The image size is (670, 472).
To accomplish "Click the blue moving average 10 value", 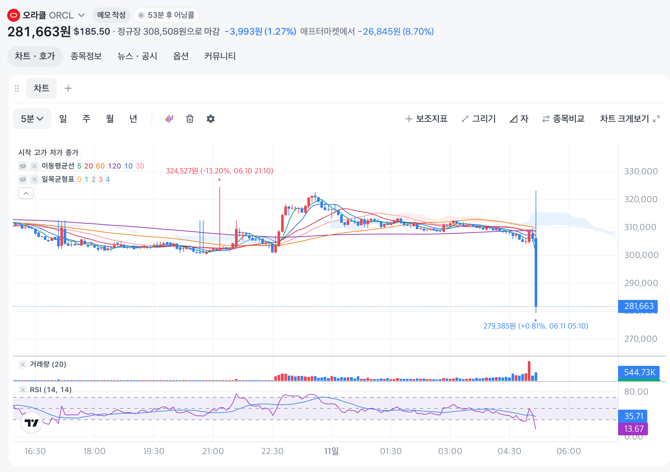I will [129, 166].
